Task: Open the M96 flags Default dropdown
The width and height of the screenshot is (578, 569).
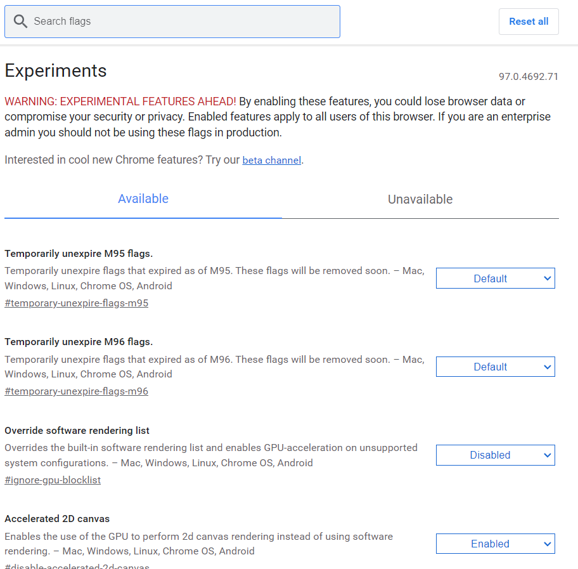Action: [495, 367]
